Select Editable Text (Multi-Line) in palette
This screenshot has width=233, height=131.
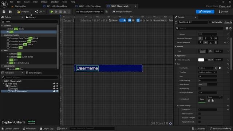(x=21, y=57)
